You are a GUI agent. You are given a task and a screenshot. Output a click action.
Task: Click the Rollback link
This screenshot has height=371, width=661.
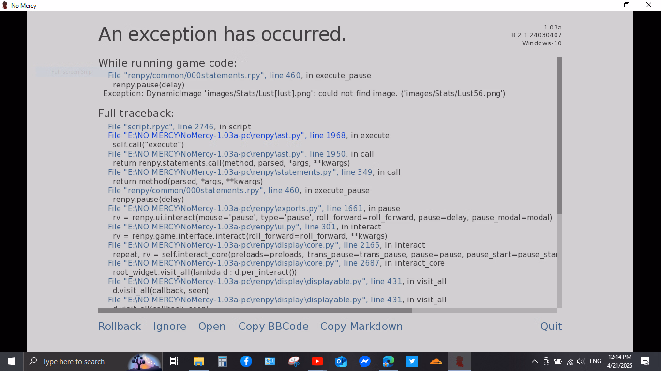[120, 327]
